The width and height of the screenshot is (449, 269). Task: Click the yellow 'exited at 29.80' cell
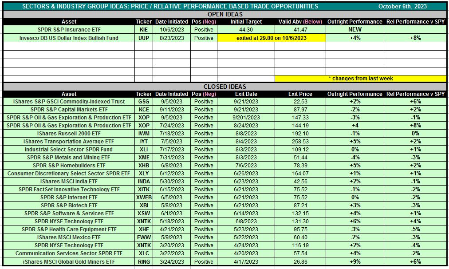(271, 38)
